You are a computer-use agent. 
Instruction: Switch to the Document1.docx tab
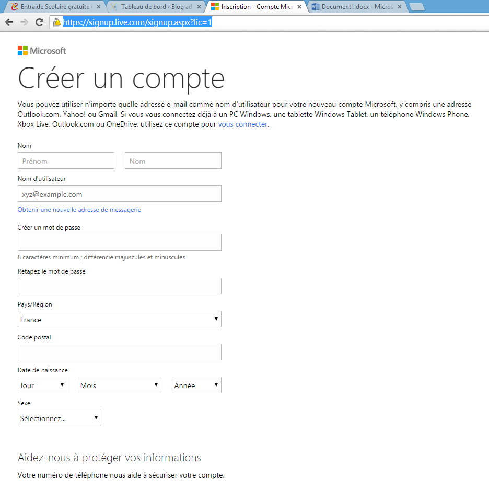(x=355, y=7)
